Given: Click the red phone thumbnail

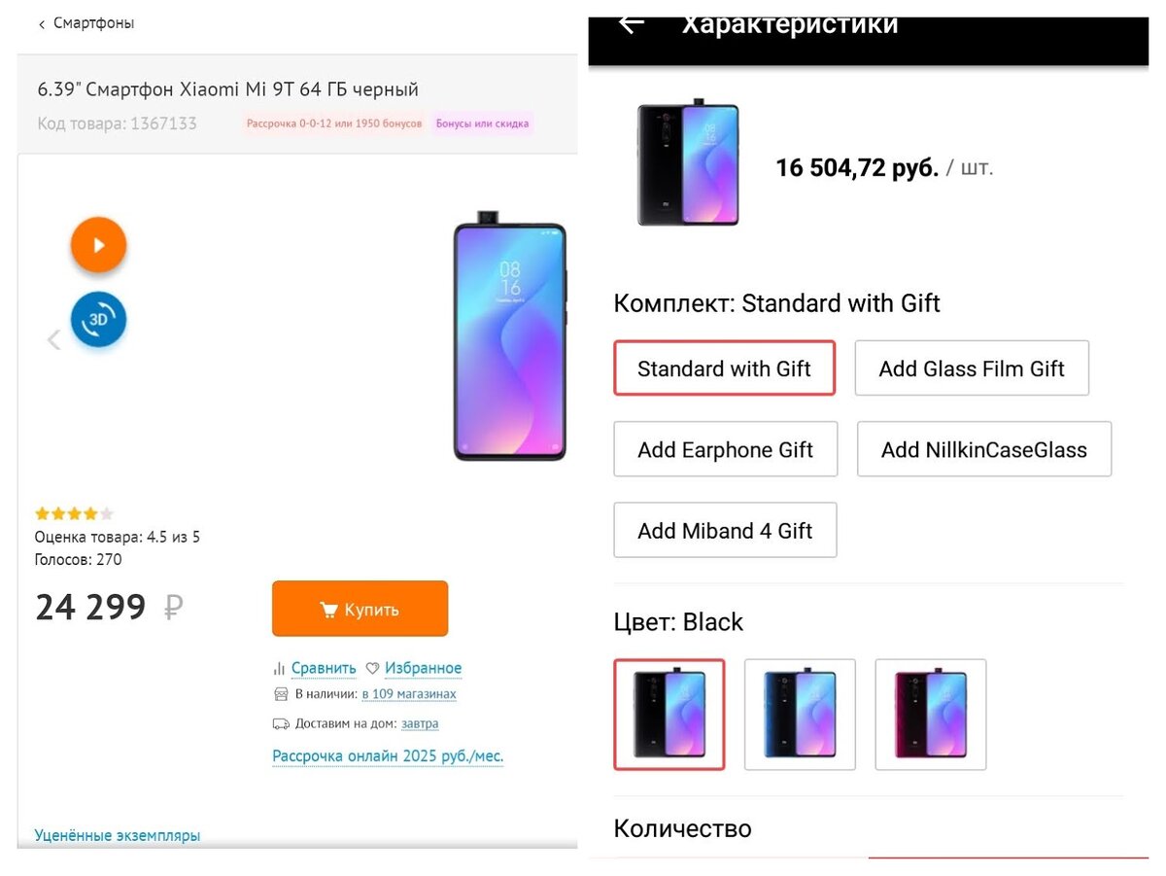Looking at the screenshot, I should tap(929, 714).
